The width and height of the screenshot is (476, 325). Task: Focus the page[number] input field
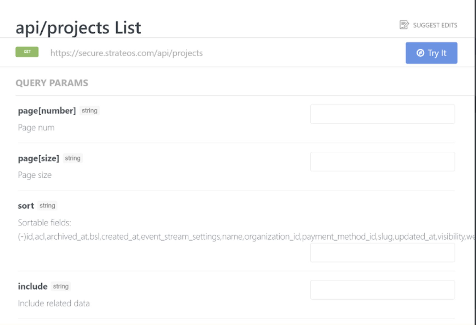382,114
